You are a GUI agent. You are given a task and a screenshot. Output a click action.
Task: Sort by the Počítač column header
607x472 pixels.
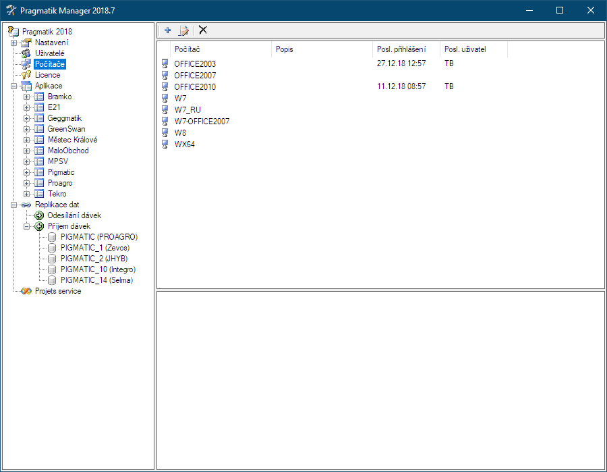click(x=221, y=49)
